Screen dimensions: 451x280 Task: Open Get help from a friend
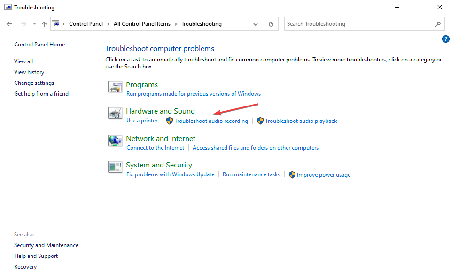click(x=41, y=94)
